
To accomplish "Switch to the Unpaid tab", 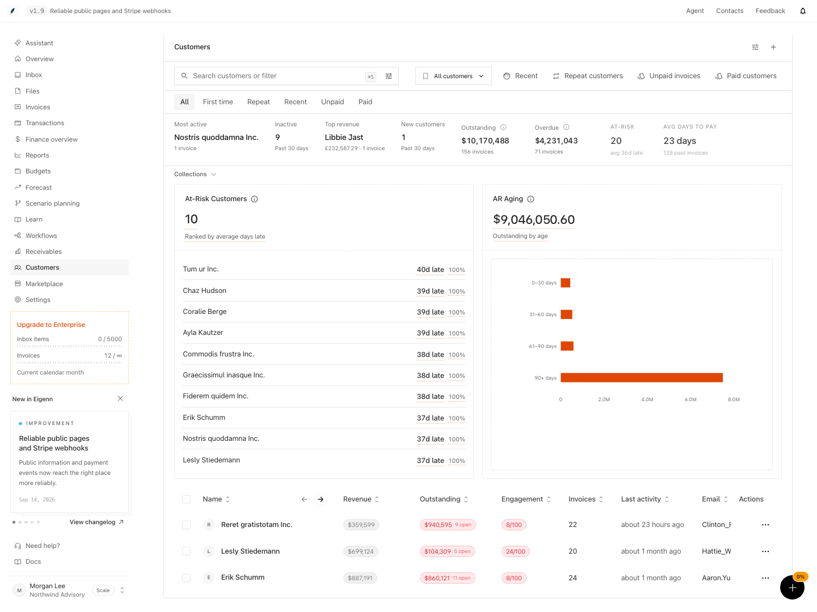I will pos(332,102).
